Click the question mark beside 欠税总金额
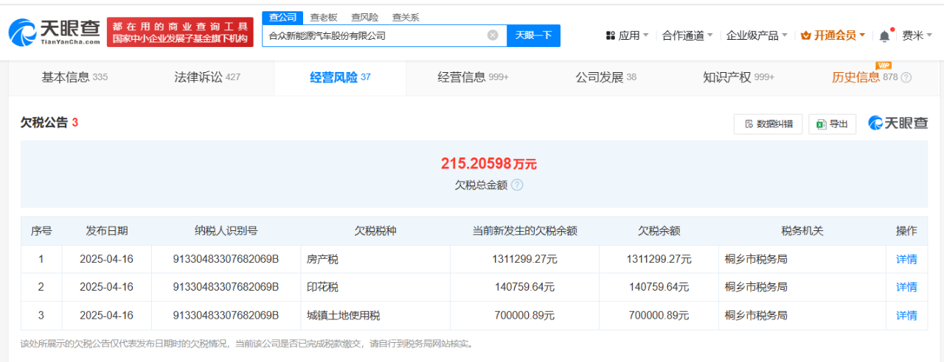This screenshot has height=362, width=944. (x=517, y=185)
